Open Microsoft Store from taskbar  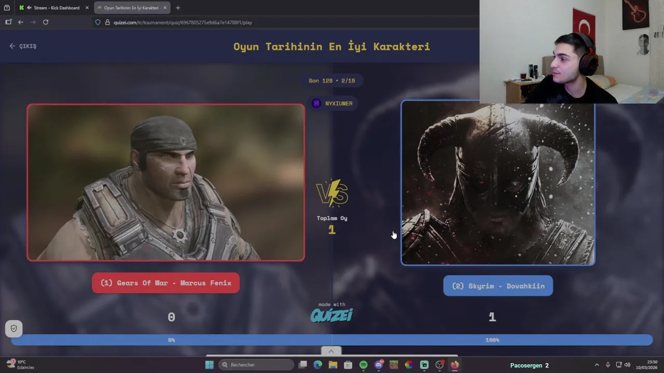(348, 365)
